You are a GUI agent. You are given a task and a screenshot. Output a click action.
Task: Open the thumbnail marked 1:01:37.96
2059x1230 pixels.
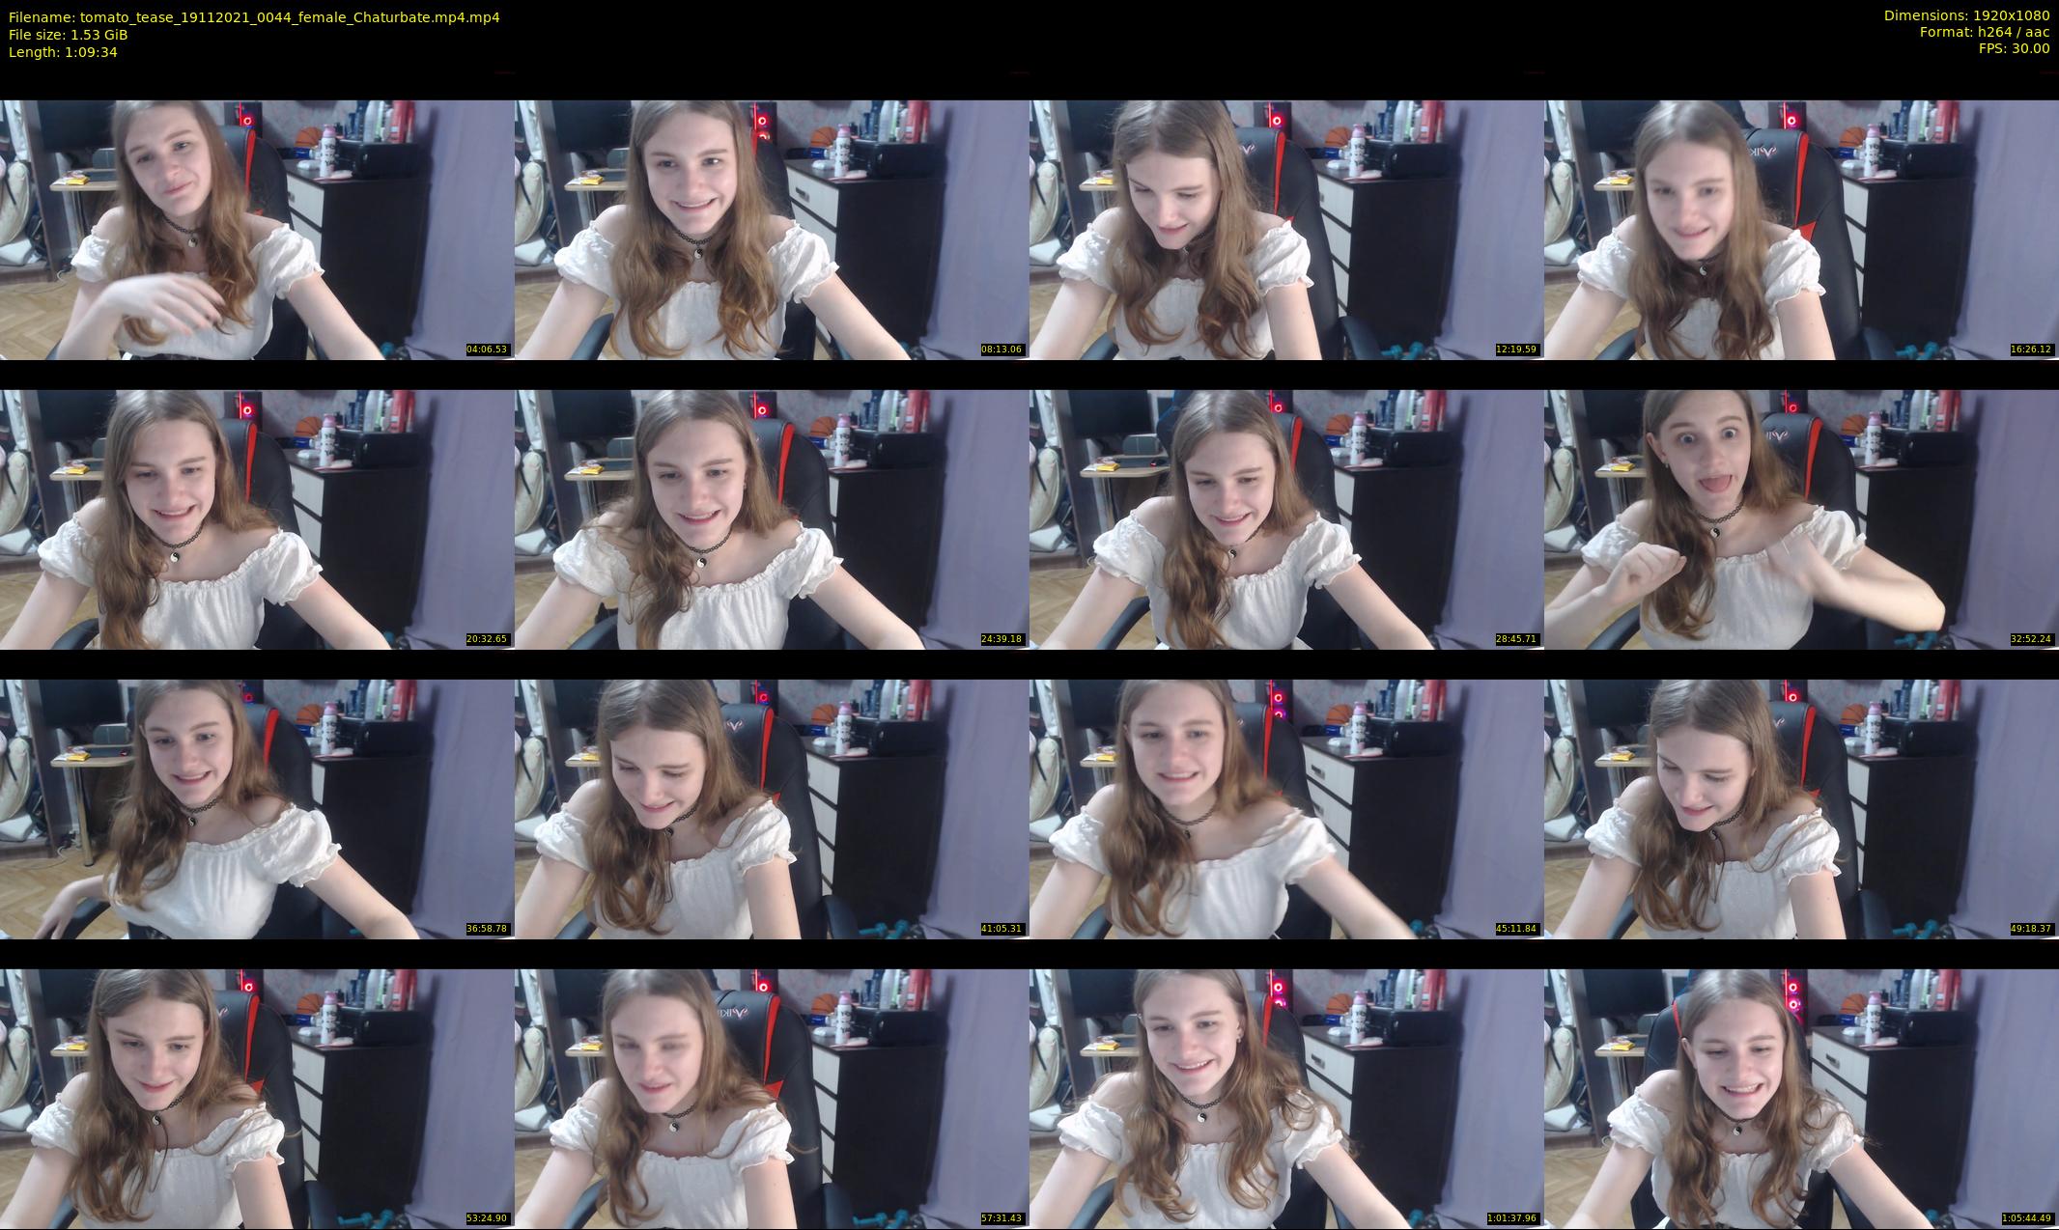(1286, 1099)
